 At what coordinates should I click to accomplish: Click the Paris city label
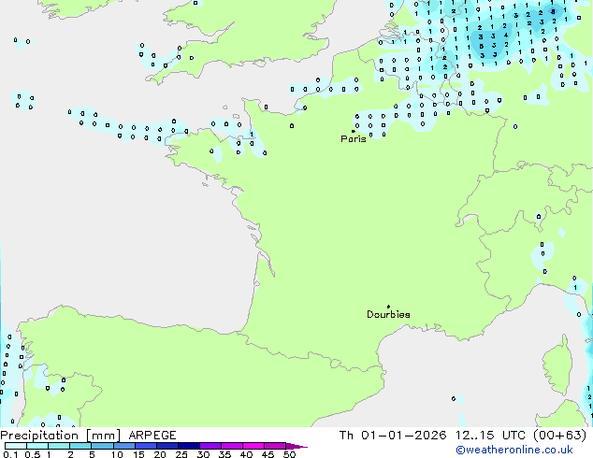coord(354,138)
